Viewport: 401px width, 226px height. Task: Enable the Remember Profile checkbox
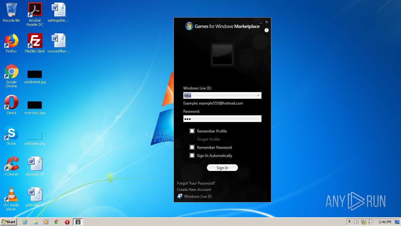(x=192, y=131)
